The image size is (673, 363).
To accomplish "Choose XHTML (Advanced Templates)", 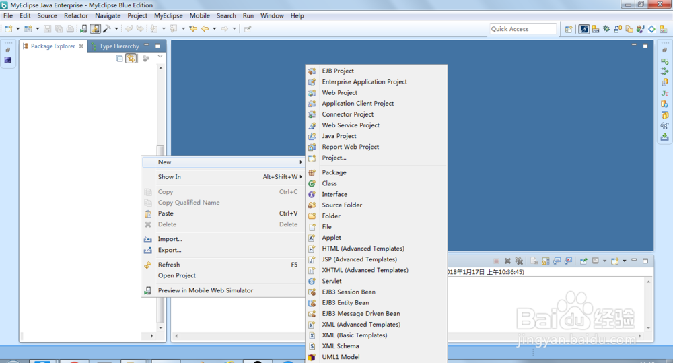I will click(x=376, y=270).
